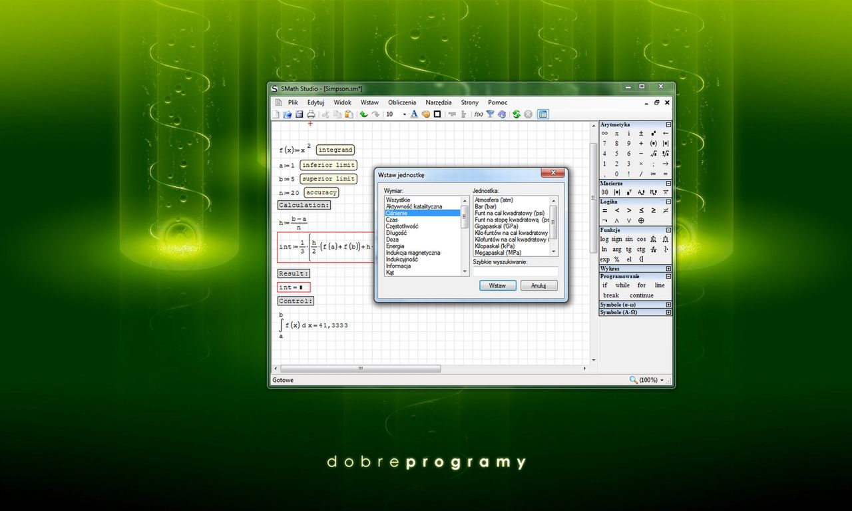Click the Save floppy disk icon
The image size is (852, 511).
299,114
